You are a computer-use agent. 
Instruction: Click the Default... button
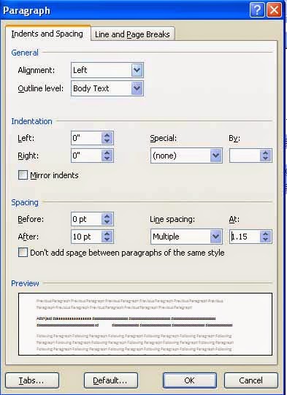pos(110,380)
